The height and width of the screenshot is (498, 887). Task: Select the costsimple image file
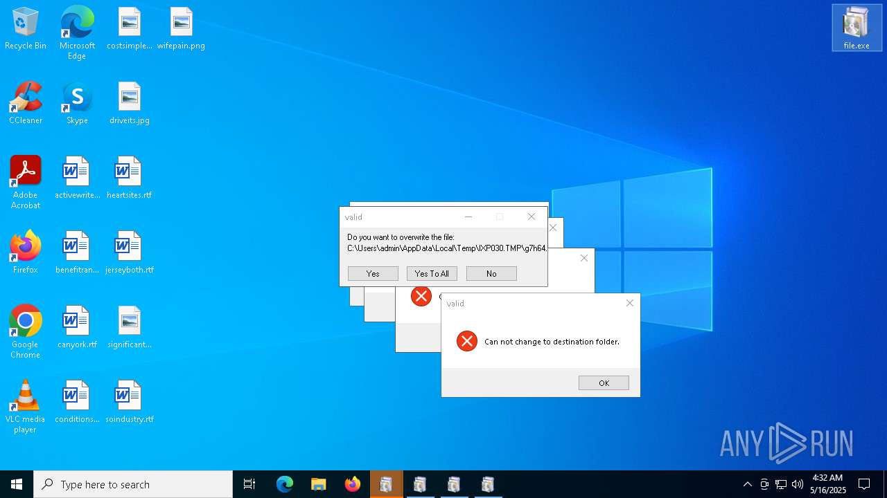130,29
